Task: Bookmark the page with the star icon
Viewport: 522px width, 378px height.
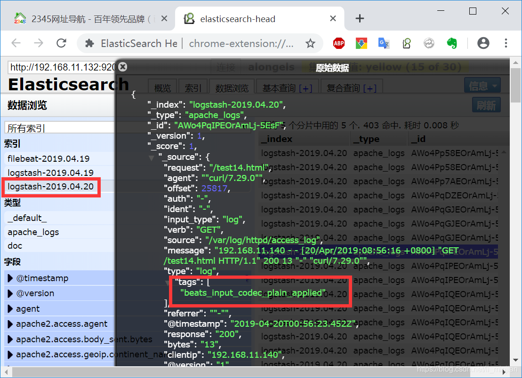Action: click(x=310, y=43)
